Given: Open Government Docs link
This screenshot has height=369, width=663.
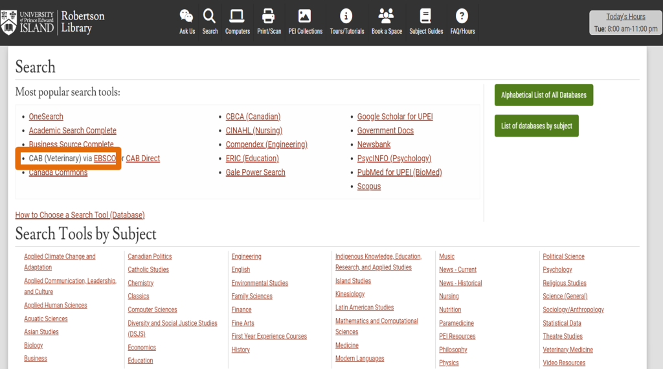Looking at the screenshot, I should click(385, 131).
